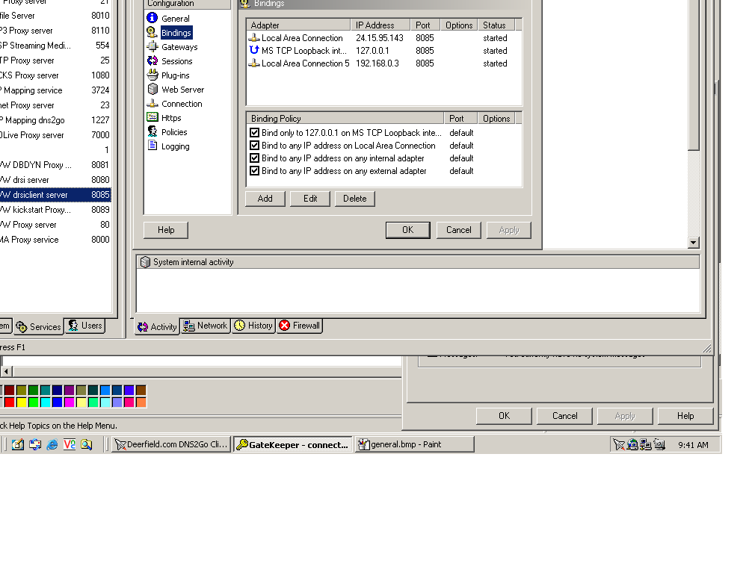Screen dimensions: 749x566
Task: Switch to general.bmp - Paint taskbar window
Action: tap(415, 444)
